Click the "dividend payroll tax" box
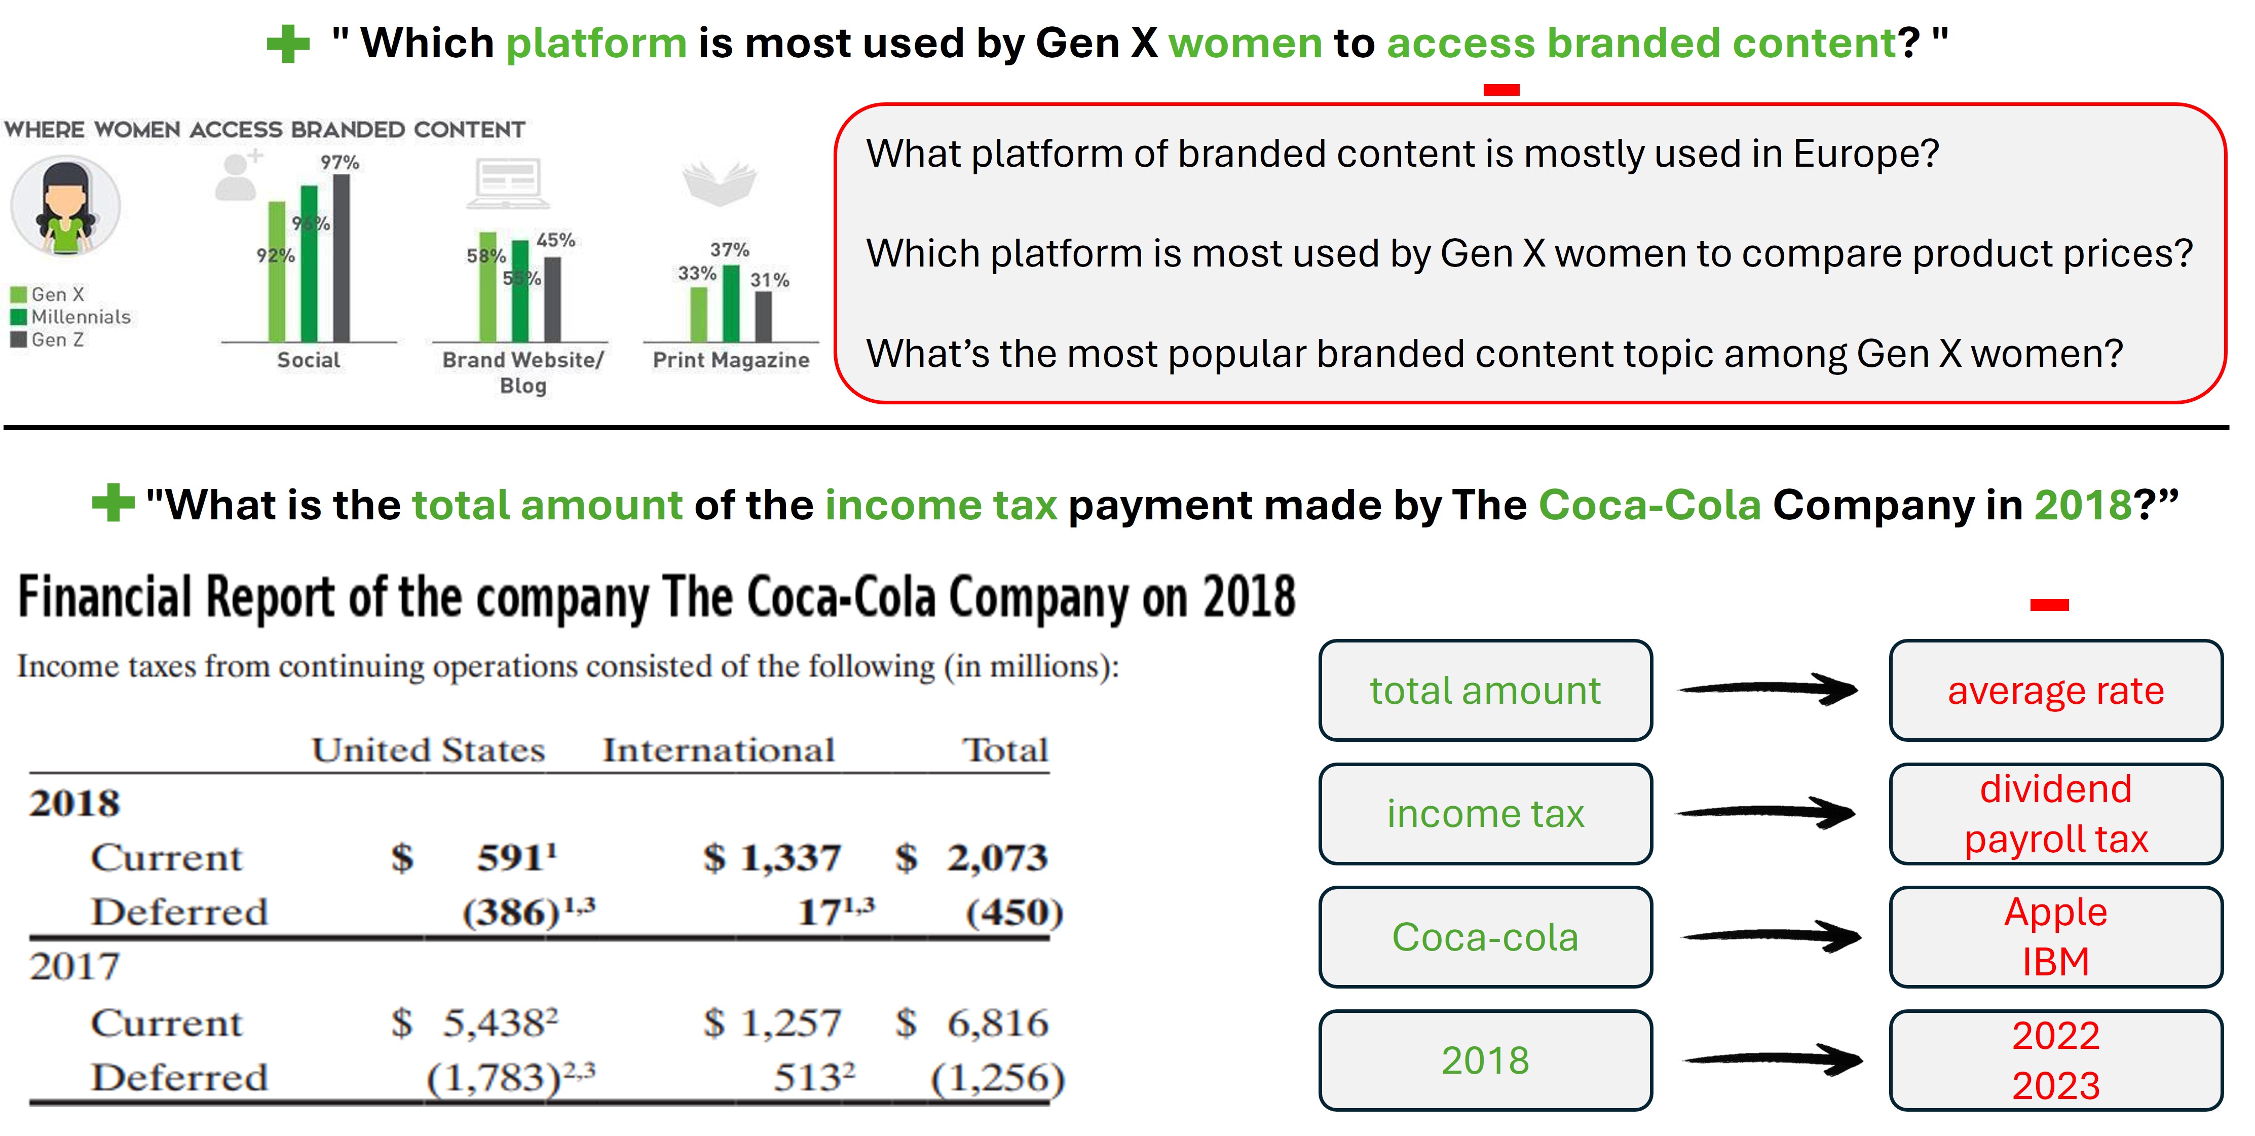 pyautogui.click(x=2054, y=814)
